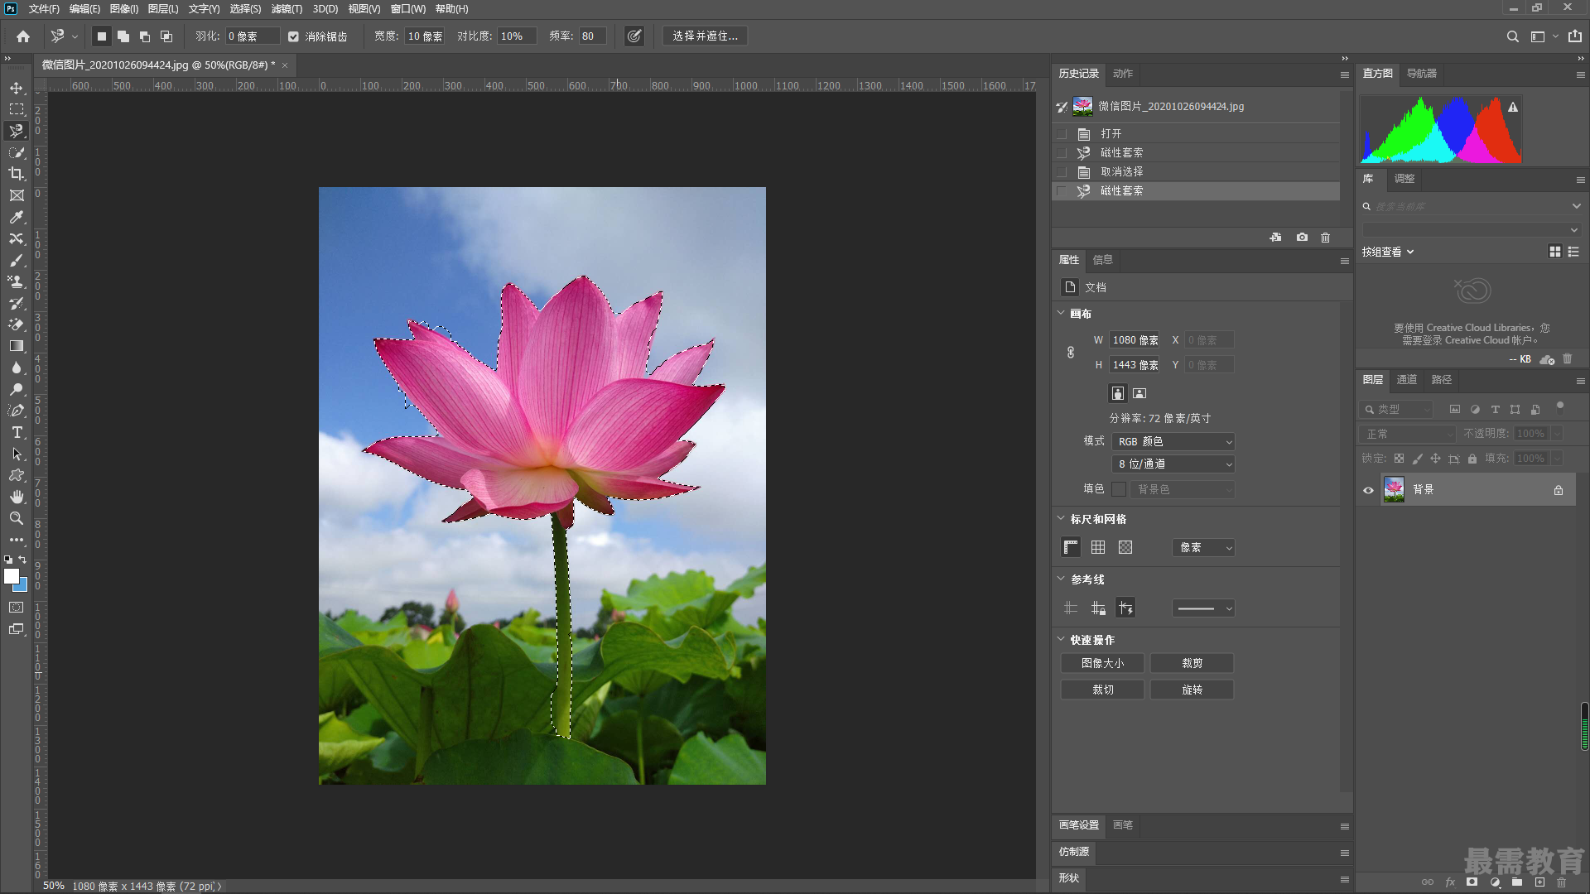Image resolution: width=1590 pixels, height=894 pixels.
Task: Select the Gradient tool
Action: (x=17, y=346)
